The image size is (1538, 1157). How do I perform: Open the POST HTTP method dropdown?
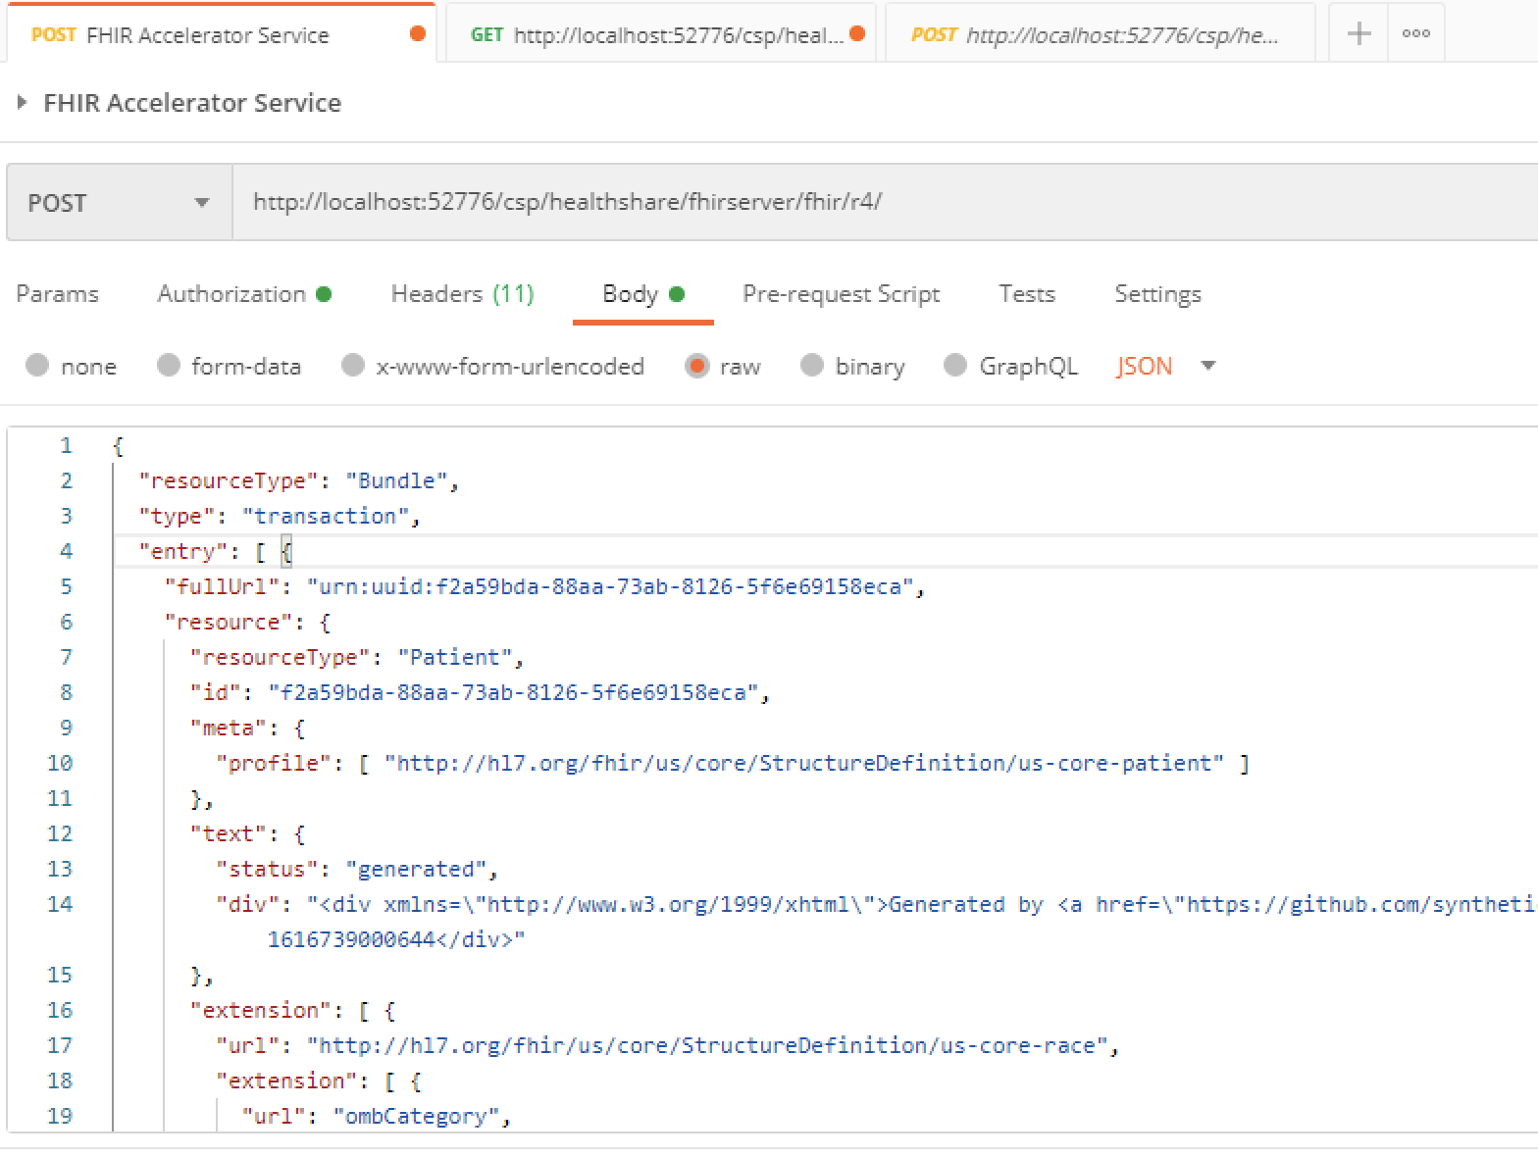click(x=119, y=203)
